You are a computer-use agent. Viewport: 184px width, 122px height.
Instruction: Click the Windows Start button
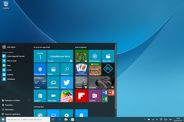click(x=3, y=120)
